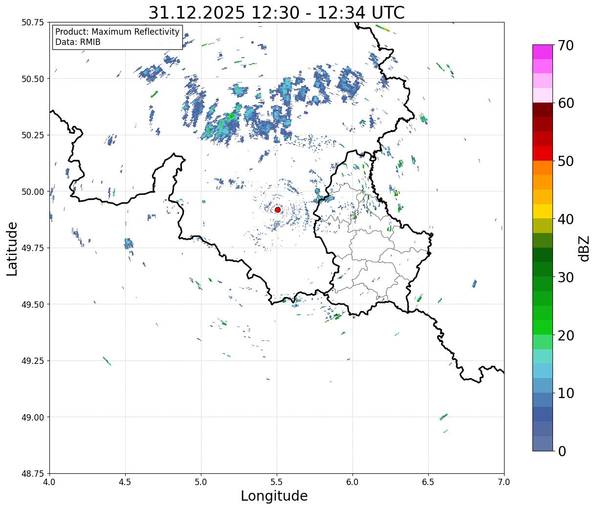Image resolution: width=596 pixels, height=508 pixels.
Task: Click the dark red swatch just below 60
Action: (x=543, y=110)
